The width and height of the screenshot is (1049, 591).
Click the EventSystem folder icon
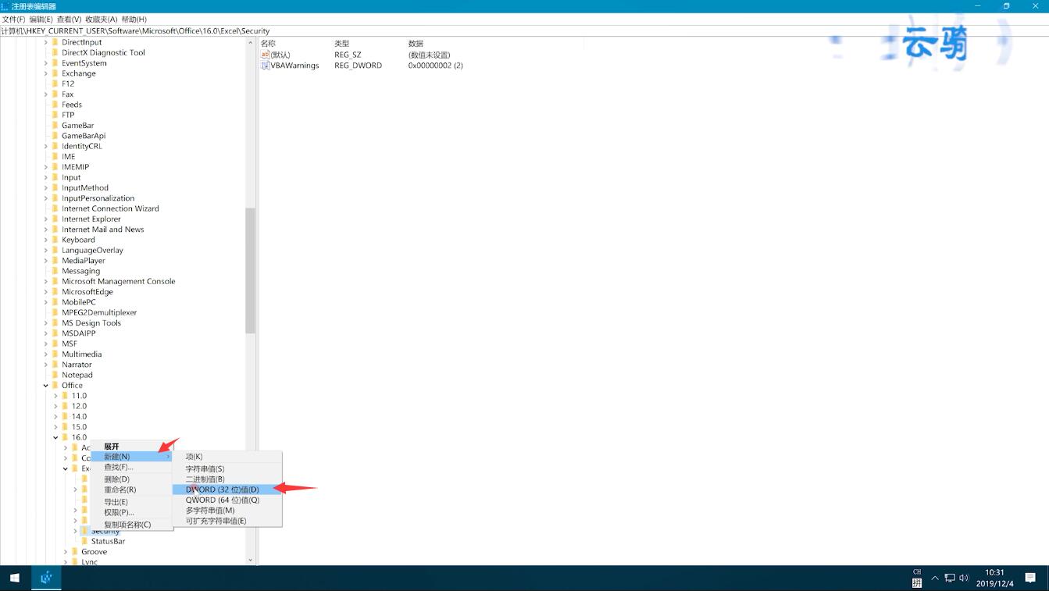pyautogui.click(x=55, y=63)
